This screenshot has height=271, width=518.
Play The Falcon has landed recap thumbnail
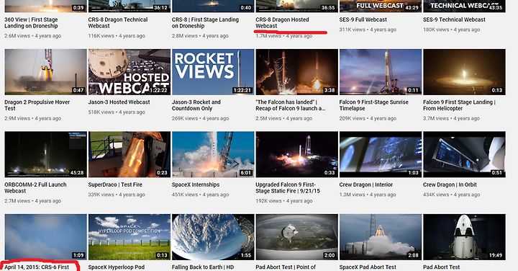pos(296,72)
